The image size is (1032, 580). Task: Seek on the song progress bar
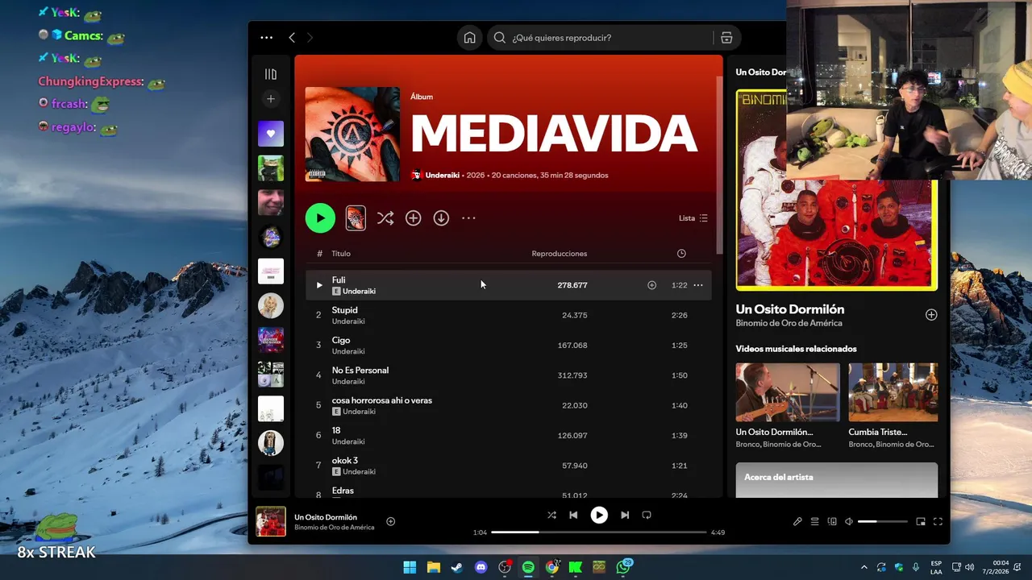tap(599, 532)
